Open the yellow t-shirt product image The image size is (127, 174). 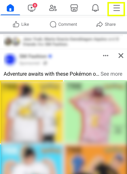click(32, 111)
